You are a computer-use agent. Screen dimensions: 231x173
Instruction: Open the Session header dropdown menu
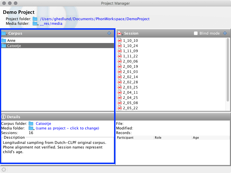pyautogui.click(x=120, y=33)
